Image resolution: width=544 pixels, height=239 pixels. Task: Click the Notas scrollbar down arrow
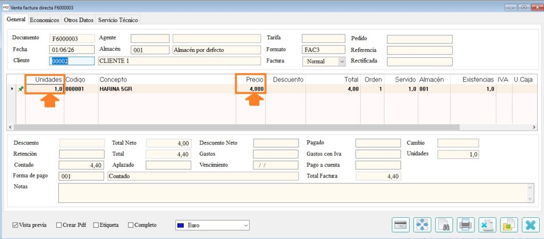[531, 199]
